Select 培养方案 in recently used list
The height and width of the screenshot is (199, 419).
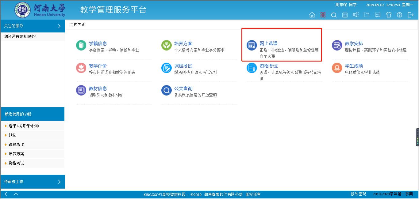(x=16, y=154)
